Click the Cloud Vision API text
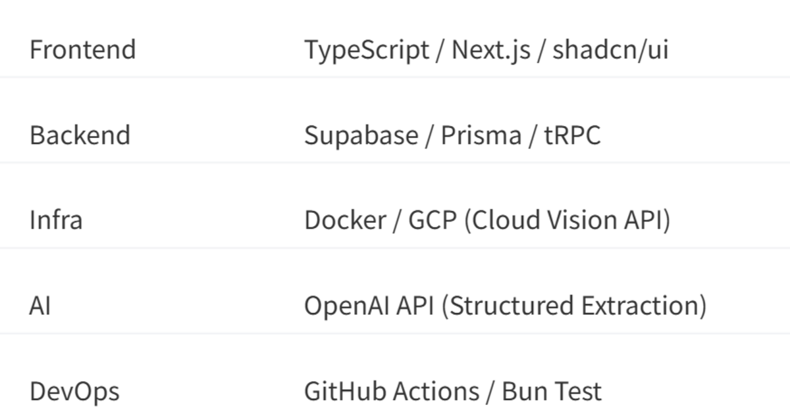 click(x=567, y=221)
